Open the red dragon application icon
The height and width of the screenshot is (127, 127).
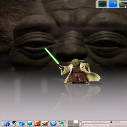[37, 124]
